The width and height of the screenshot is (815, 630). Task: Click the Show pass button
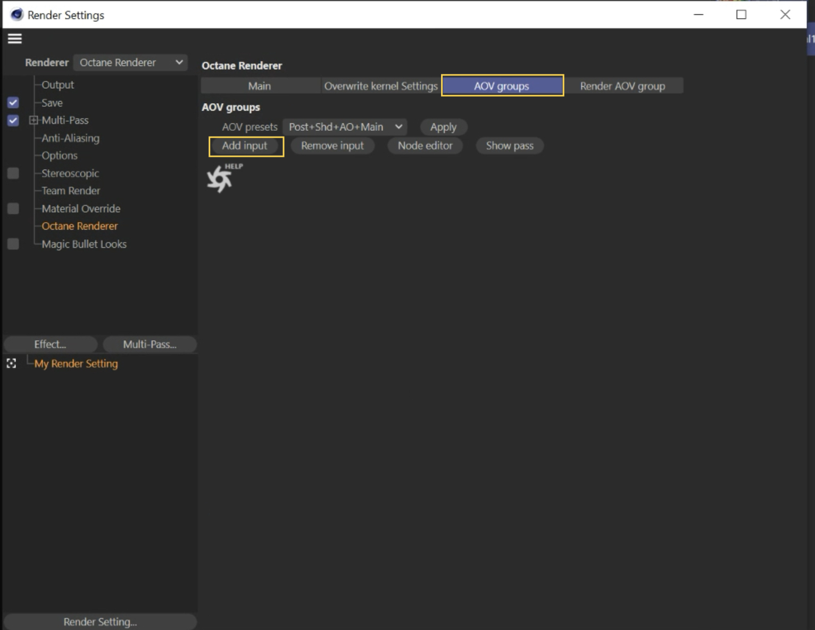pyautogui.click(x=510, y=146)
